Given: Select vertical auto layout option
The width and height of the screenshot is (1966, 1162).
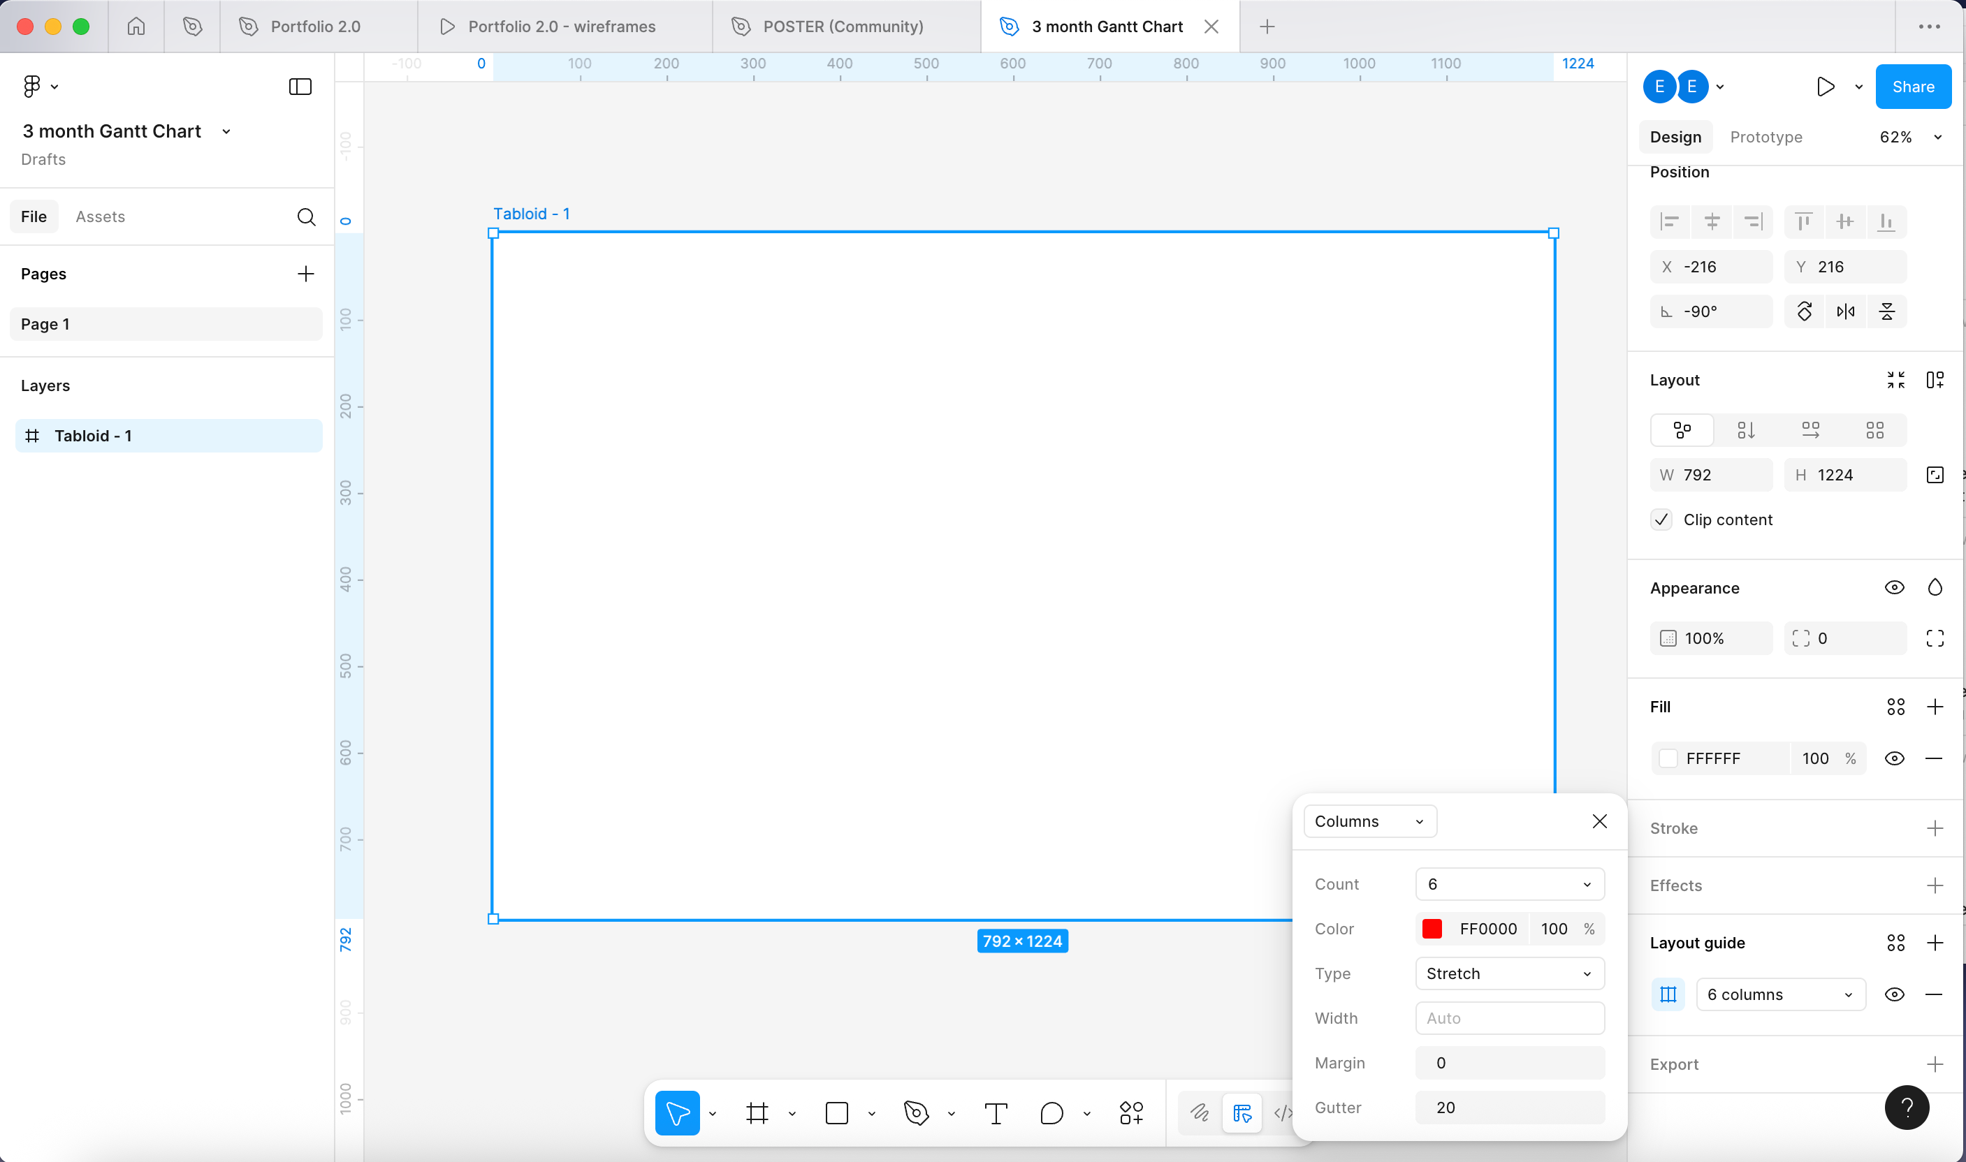Looking at the screenshot, I should (x=1746, y=430).
